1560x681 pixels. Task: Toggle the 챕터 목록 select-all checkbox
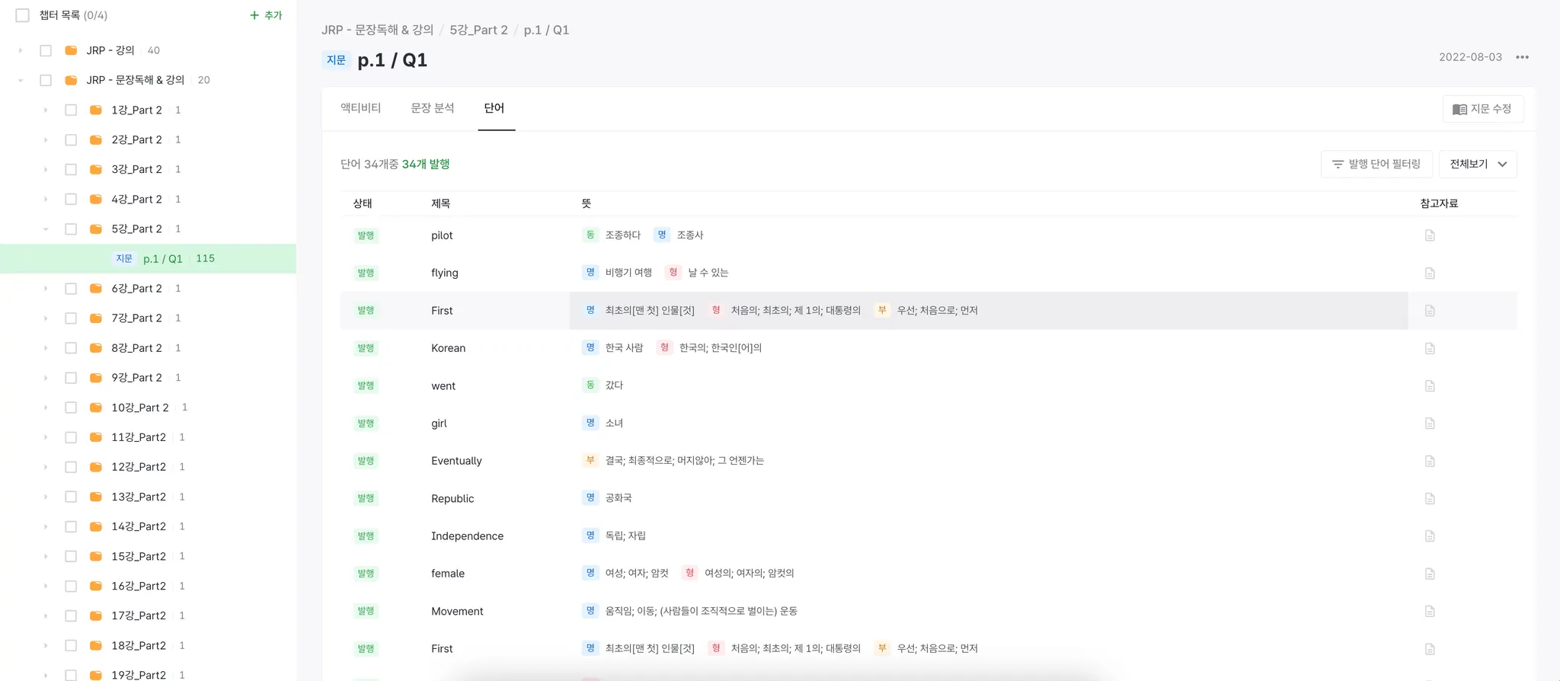click(23, 15)
